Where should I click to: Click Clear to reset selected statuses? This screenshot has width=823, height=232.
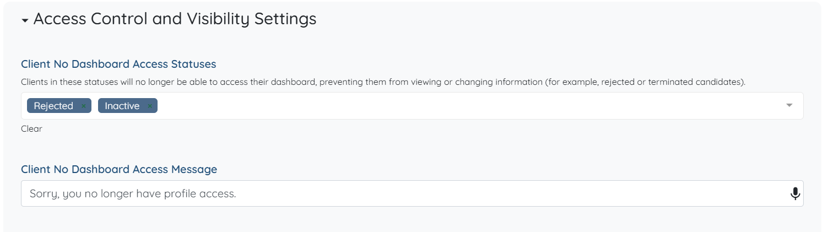31,129
